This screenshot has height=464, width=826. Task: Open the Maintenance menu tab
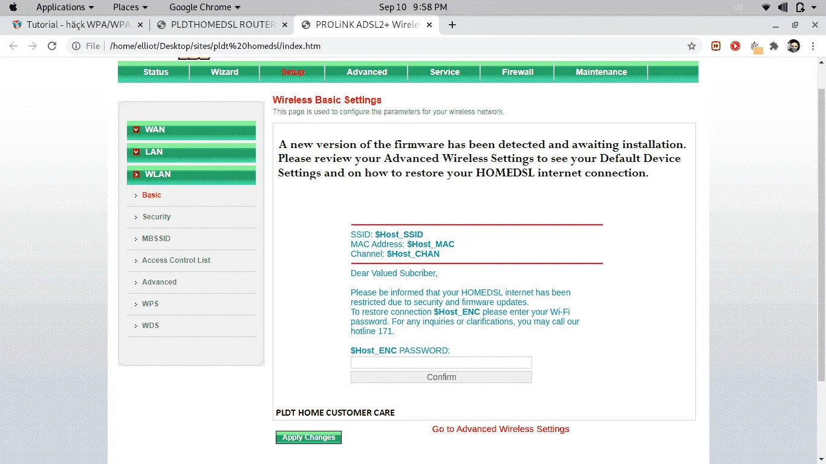[601, 72]
